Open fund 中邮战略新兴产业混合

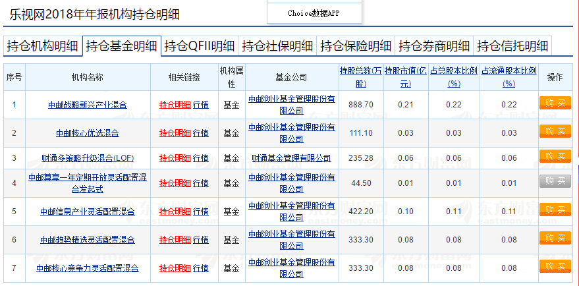coord(88,105)
